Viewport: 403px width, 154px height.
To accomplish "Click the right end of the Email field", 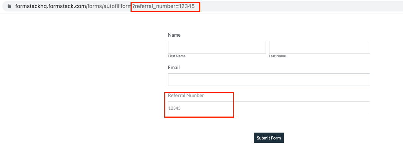I will tap(364, 79).
